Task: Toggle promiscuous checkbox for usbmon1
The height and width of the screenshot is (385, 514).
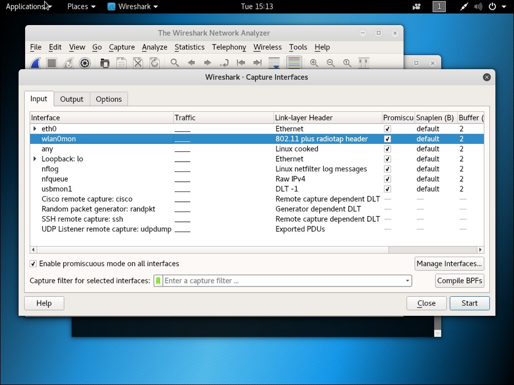Action: click(x=387, y=189)
